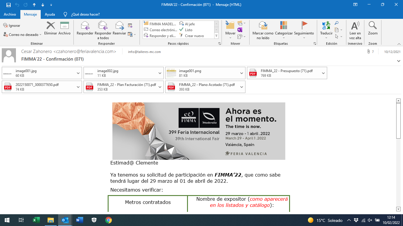The height and width of the screenshot is (226, 403).
Task: Select Responder y eli... quick step
Action: (160, 36)
